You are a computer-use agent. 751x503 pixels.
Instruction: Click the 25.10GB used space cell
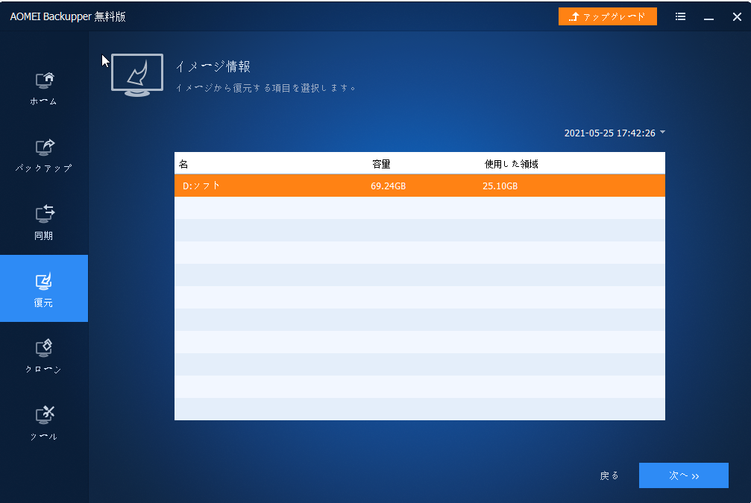[x=500, y=186]
